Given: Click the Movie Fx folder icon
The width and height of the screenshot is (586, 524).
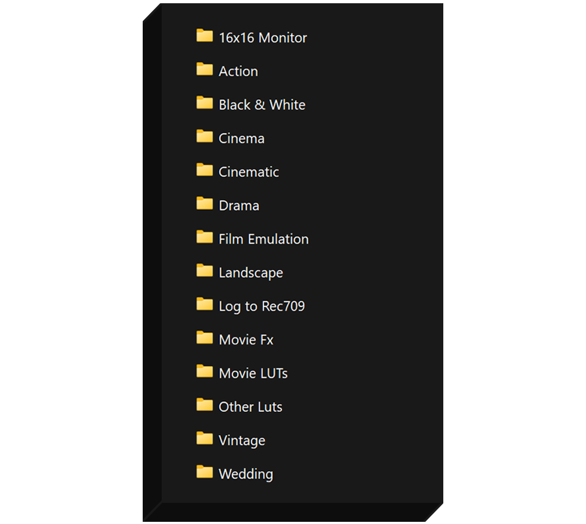Looking at the screenshot, I should [205, 338].
